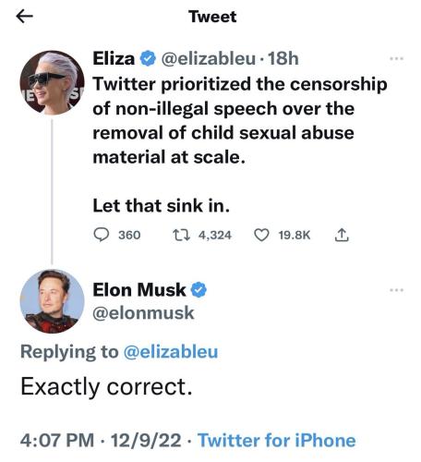View the 19.8K likes count
421x462 pixels.
click(295, 236)
